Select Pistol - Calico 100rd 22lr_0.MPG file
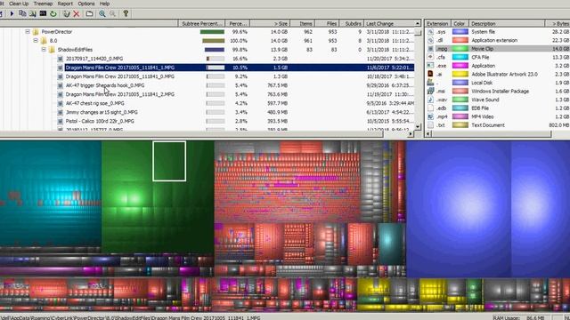The height and width of the screenshot is (320, 570). (100, 121)
